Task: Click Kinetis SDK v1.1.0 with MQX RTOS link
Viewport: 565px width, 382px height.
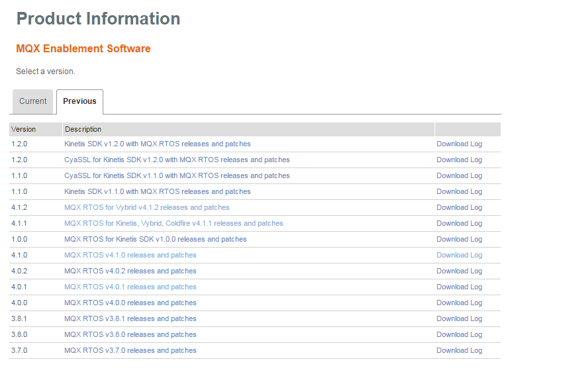Action: click(157, 191)
